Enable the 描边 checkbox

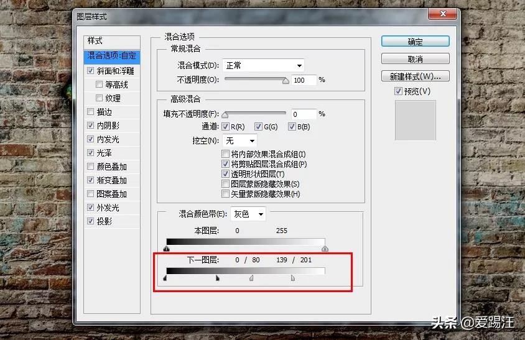[90, 112]
